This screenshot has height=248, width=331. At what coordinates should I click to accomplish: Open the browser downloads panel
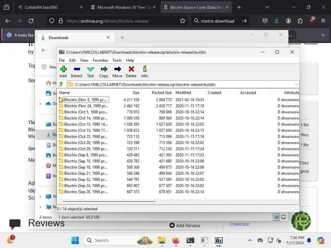click(277, 21)
